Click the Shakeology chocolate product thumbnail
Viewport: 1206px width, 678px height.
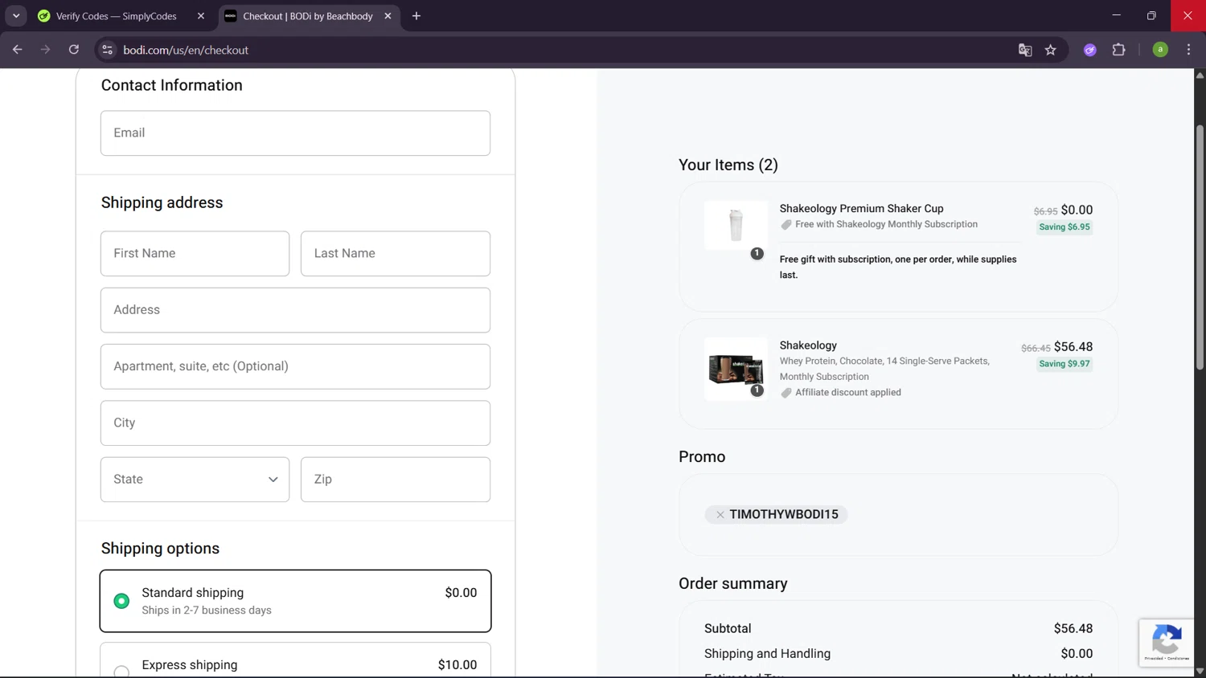coord(736,370)
